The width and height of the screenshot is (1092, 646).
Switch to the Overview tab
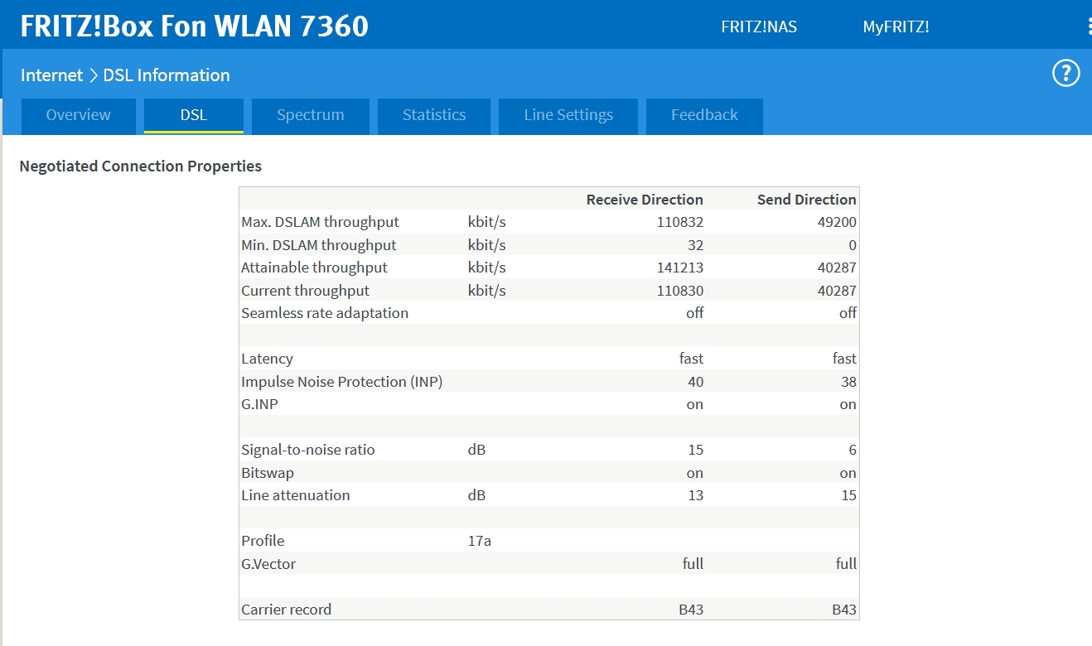[x=78, y=115]
